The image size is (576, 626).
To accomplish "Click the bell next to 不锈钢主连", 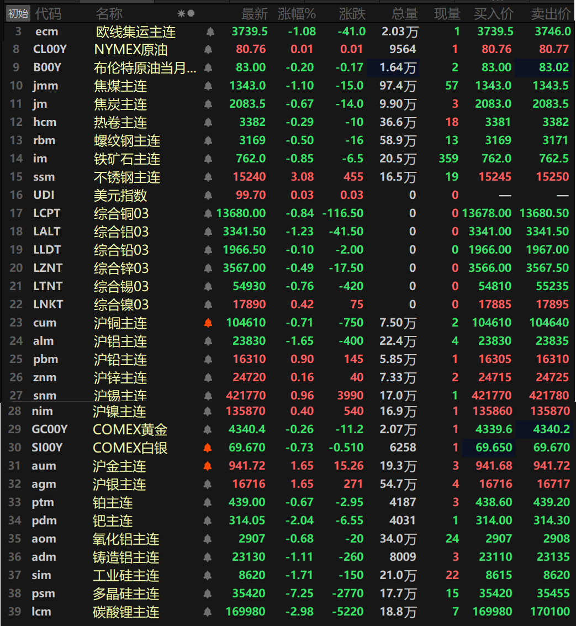I will click(208, 177).
